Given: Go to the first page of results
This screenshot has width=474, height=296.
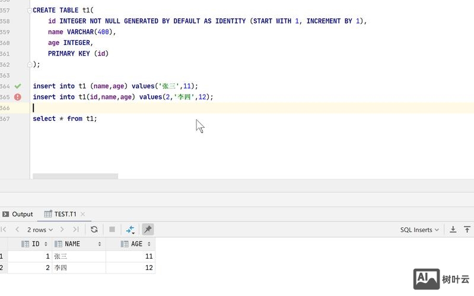Looking at the screenshot, I should click(x=4, y=230).
